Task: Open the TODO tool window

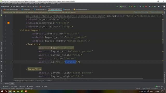Action: coord(22,86)
